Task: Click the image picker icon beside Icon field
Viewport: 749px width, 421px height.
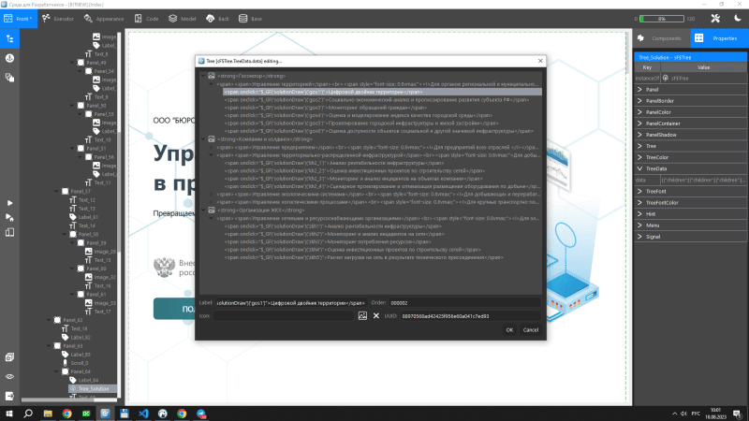Action: tap(362, 316)
